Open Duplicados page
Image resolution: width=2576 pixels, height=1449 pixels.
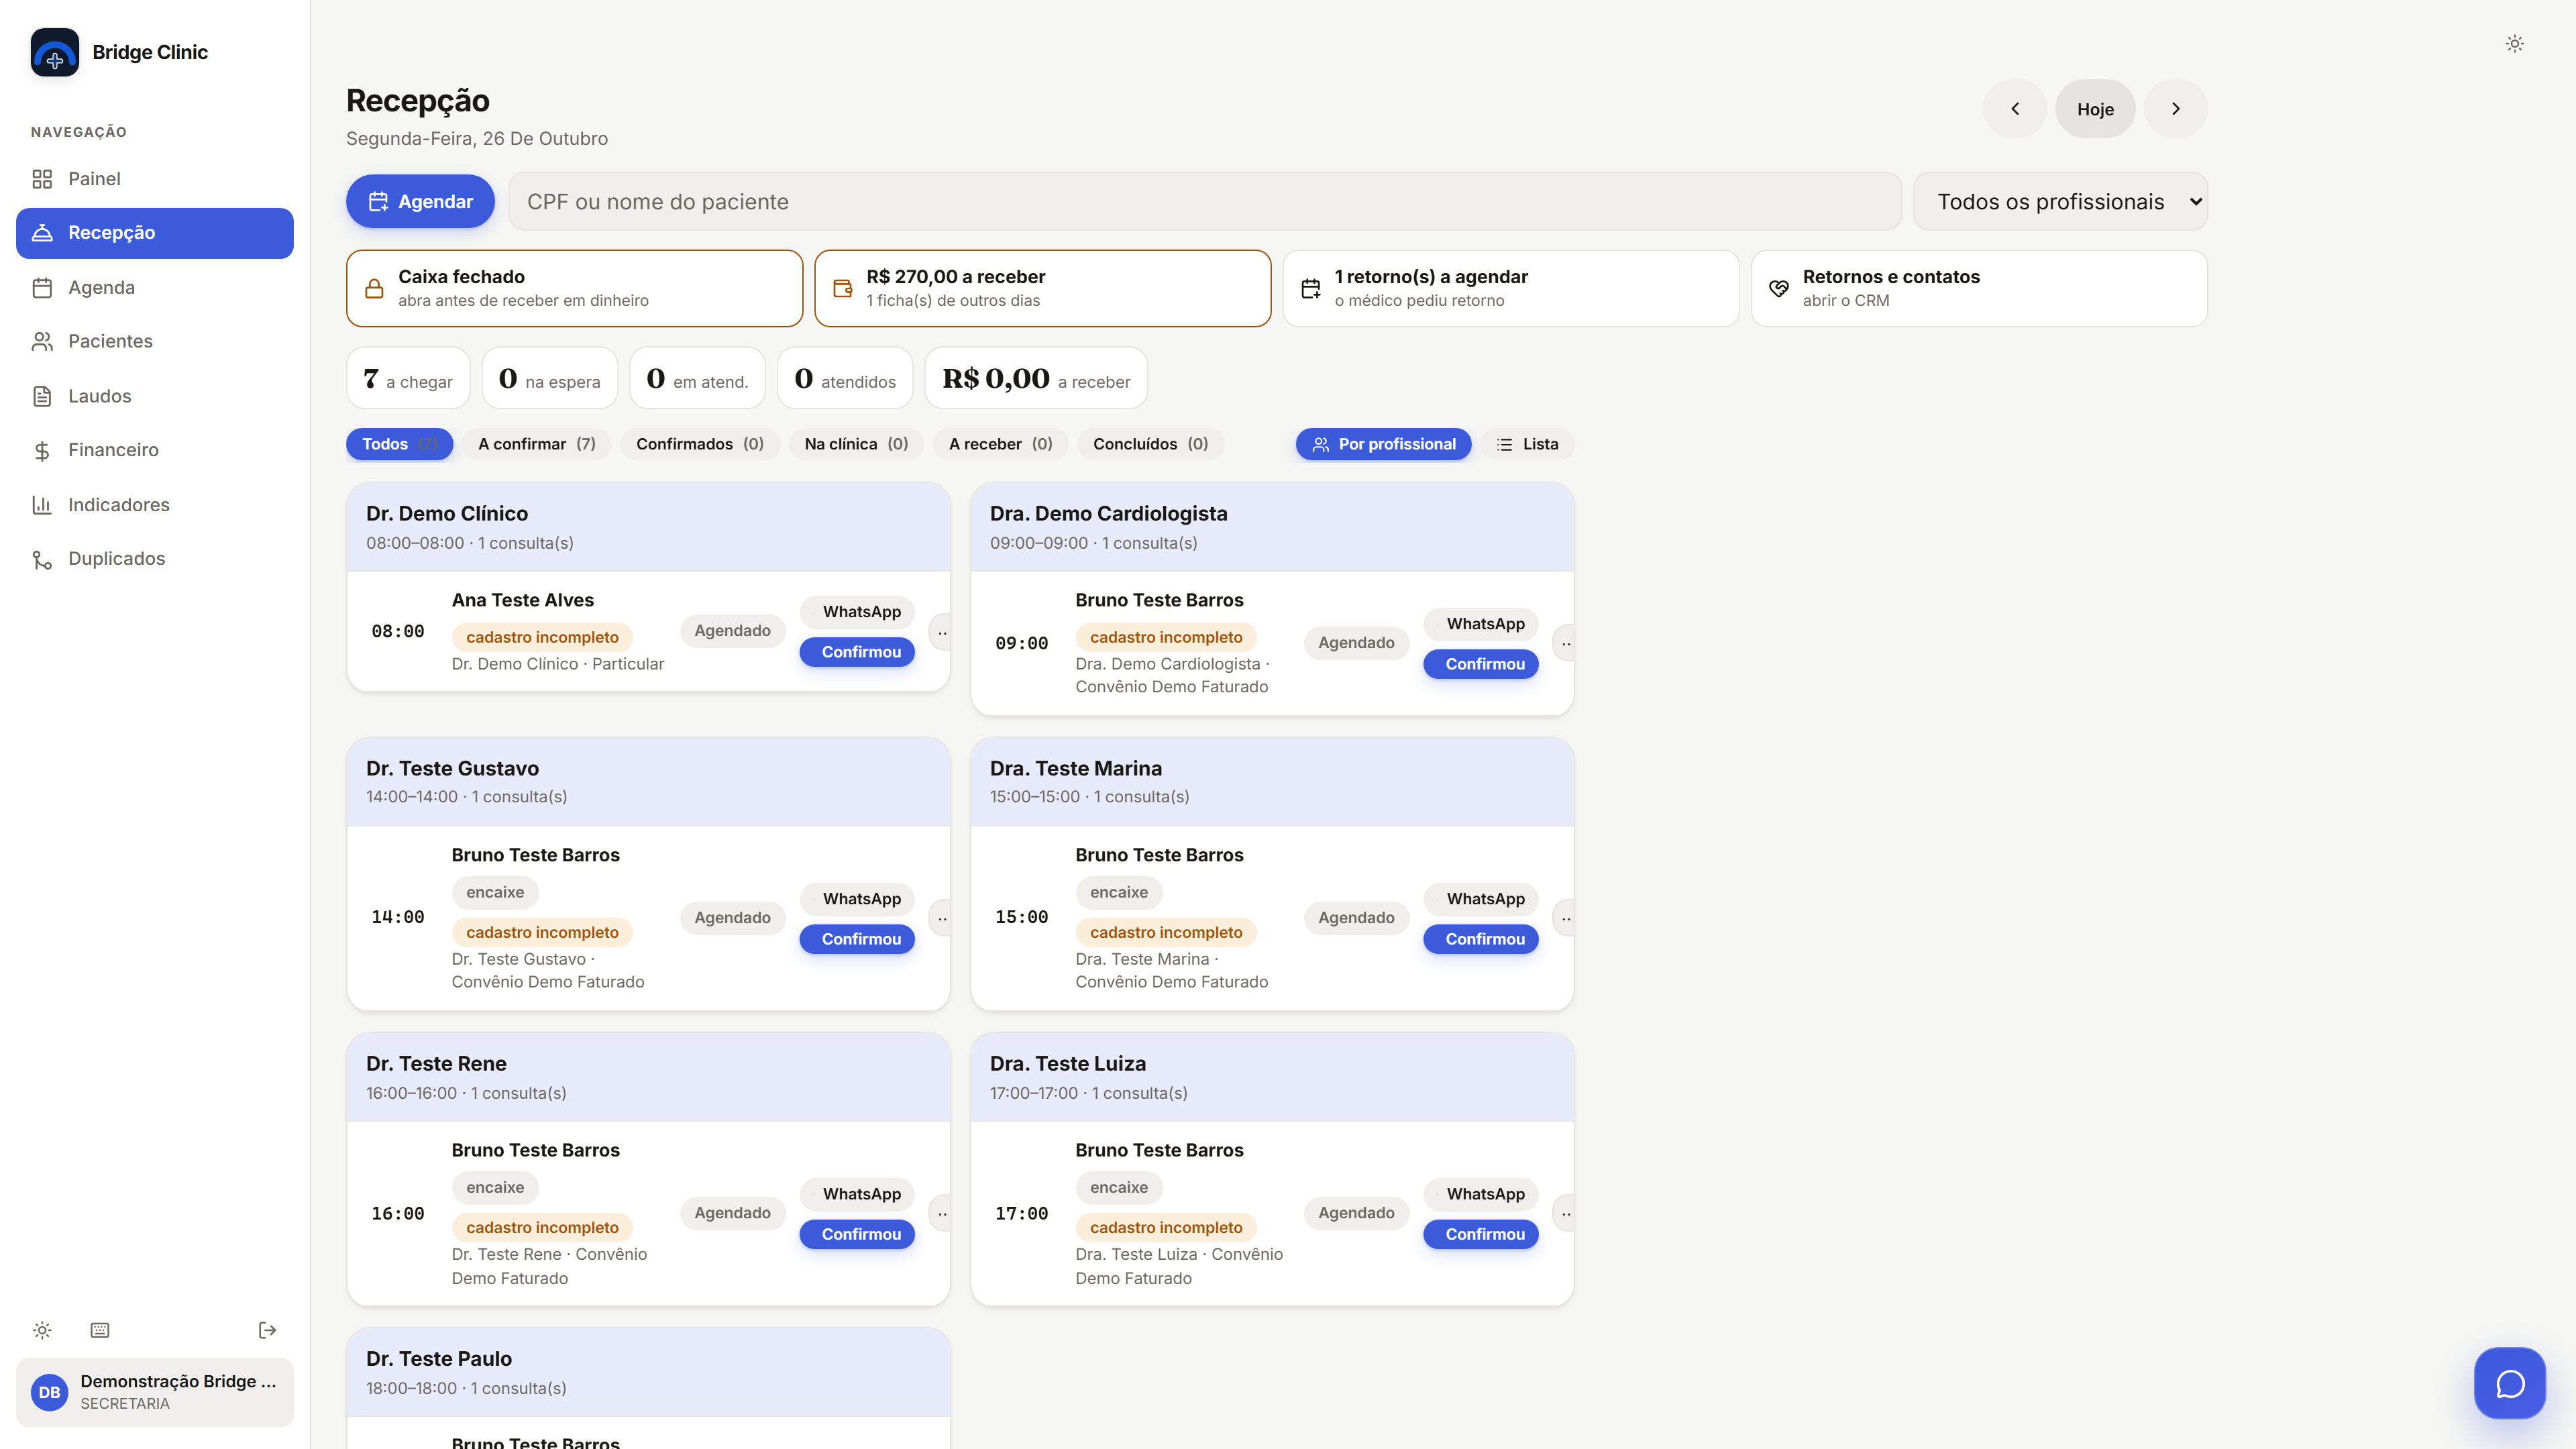pos(155,559)
